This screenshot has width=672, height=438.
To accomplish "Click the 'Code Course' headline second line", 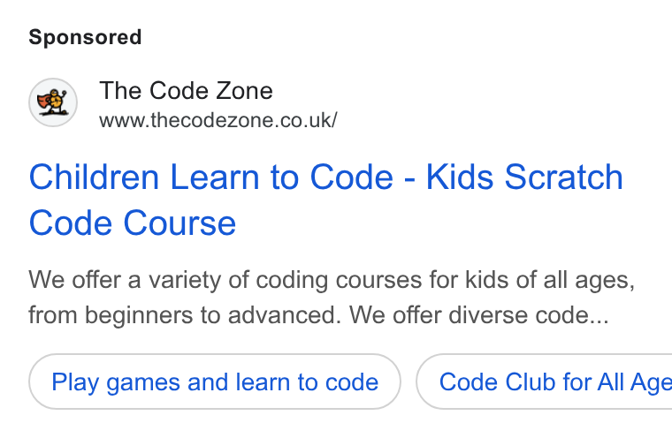I will (x=133, y=223).
